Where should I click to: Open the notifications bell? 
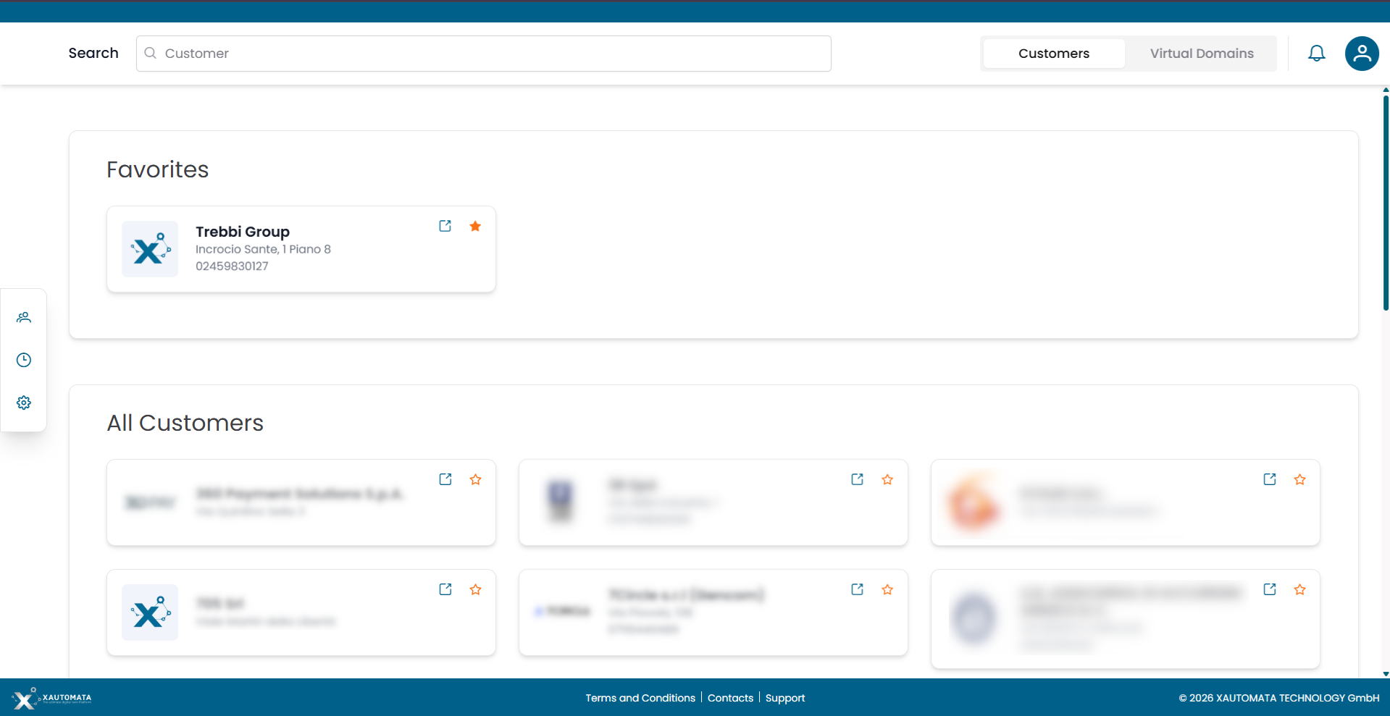click(x=1316, y=54)
